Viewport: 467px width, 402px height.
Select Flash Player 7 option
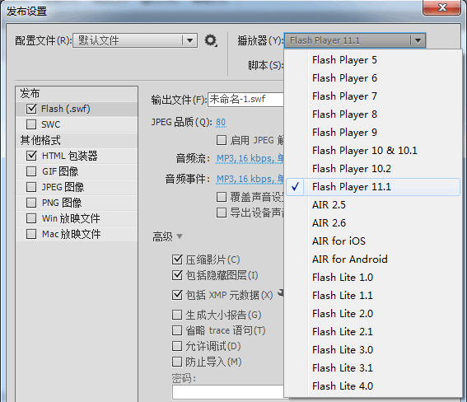click(373, 96)
